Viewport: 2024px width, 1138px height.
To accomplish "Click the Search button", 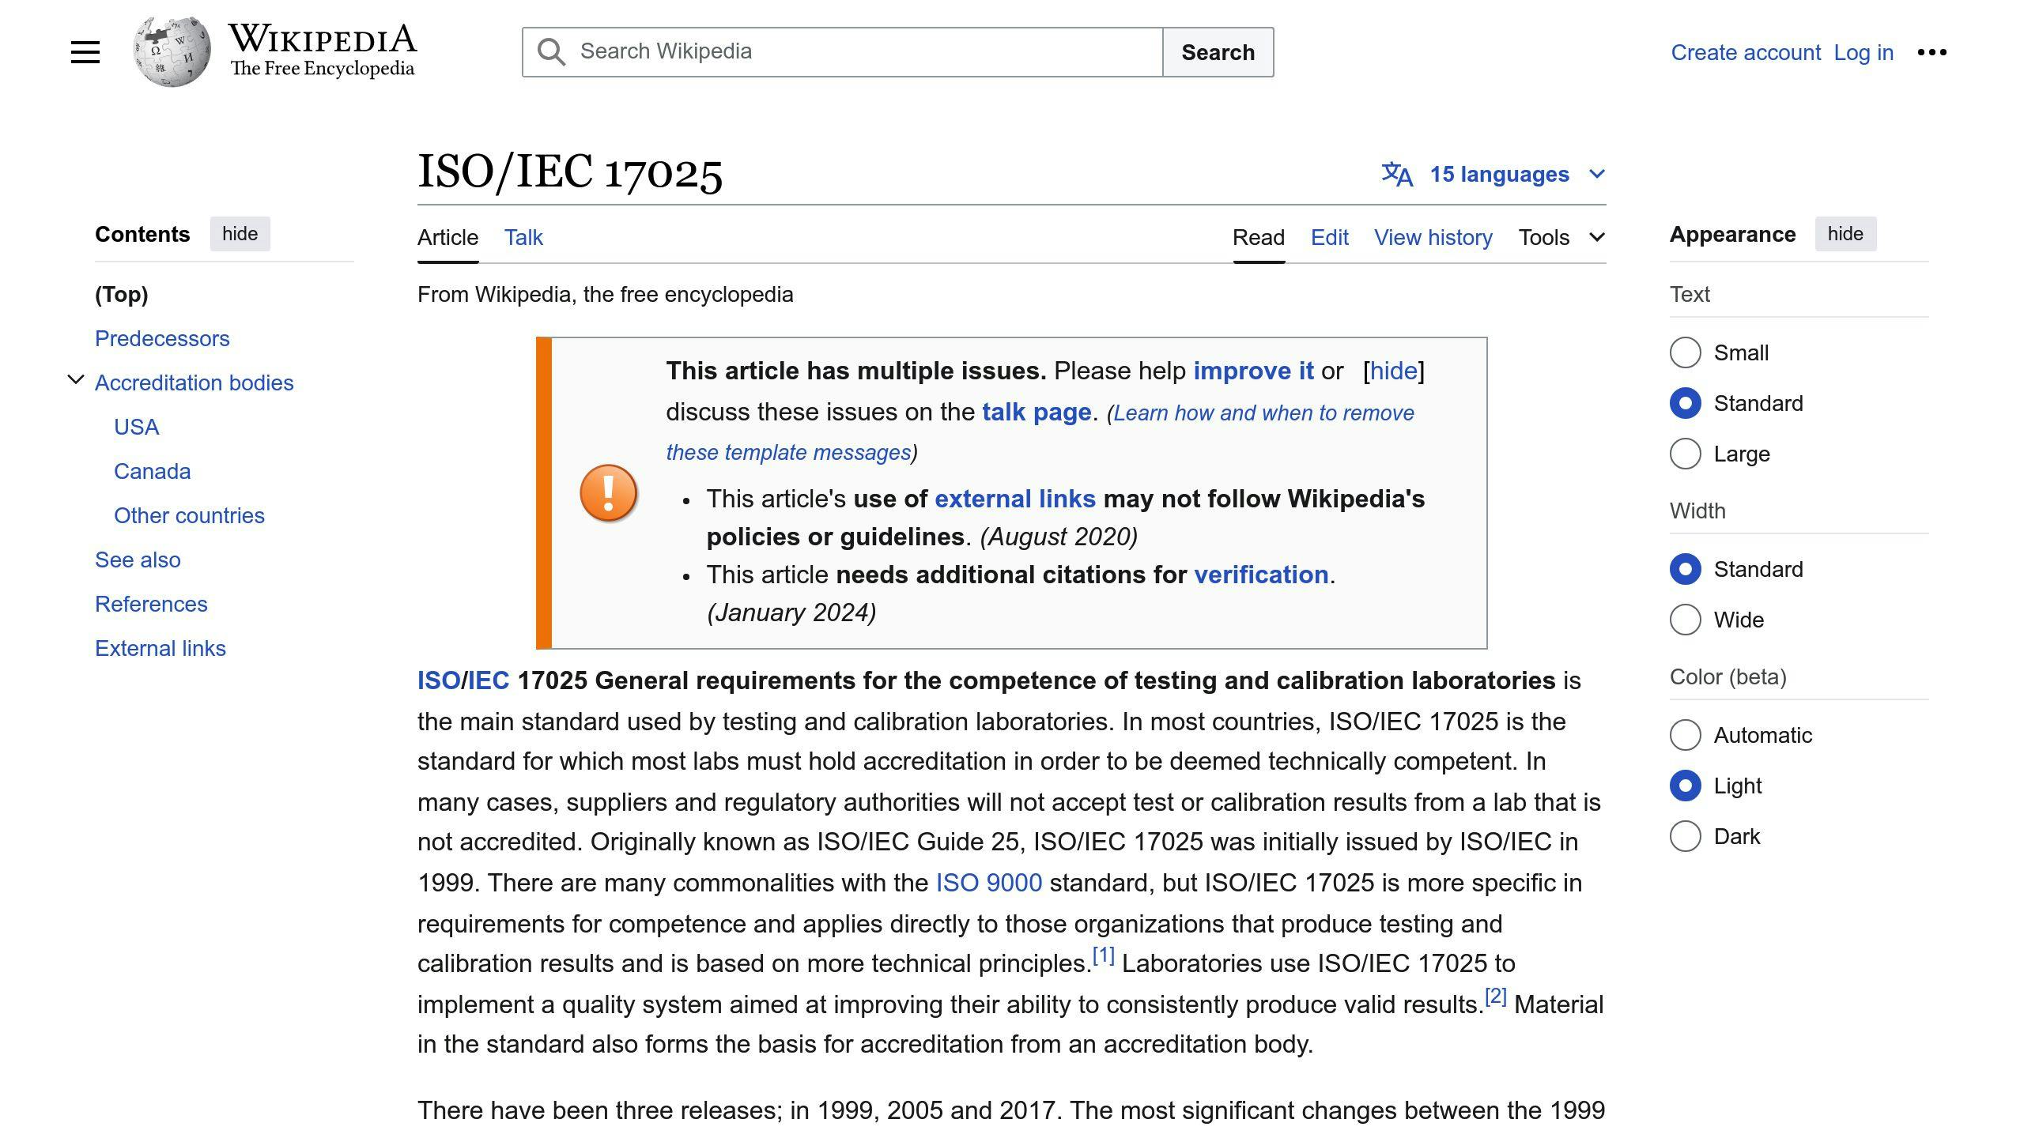I will [1218, 52].
